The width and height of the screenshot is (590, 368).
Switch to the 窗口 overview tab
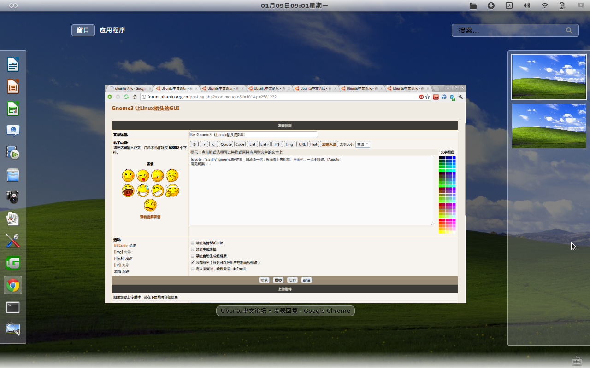point(83,30)
